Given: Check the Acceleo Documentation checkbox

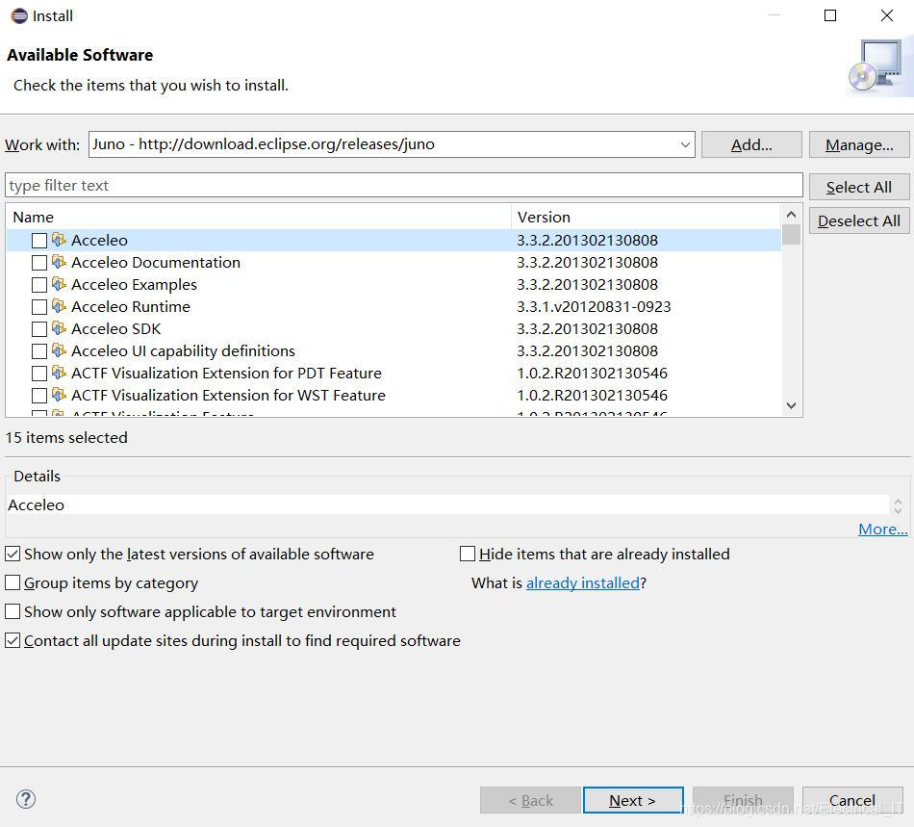Looking at the screenshot, I should pyautogui.click(x=39, y=263).
